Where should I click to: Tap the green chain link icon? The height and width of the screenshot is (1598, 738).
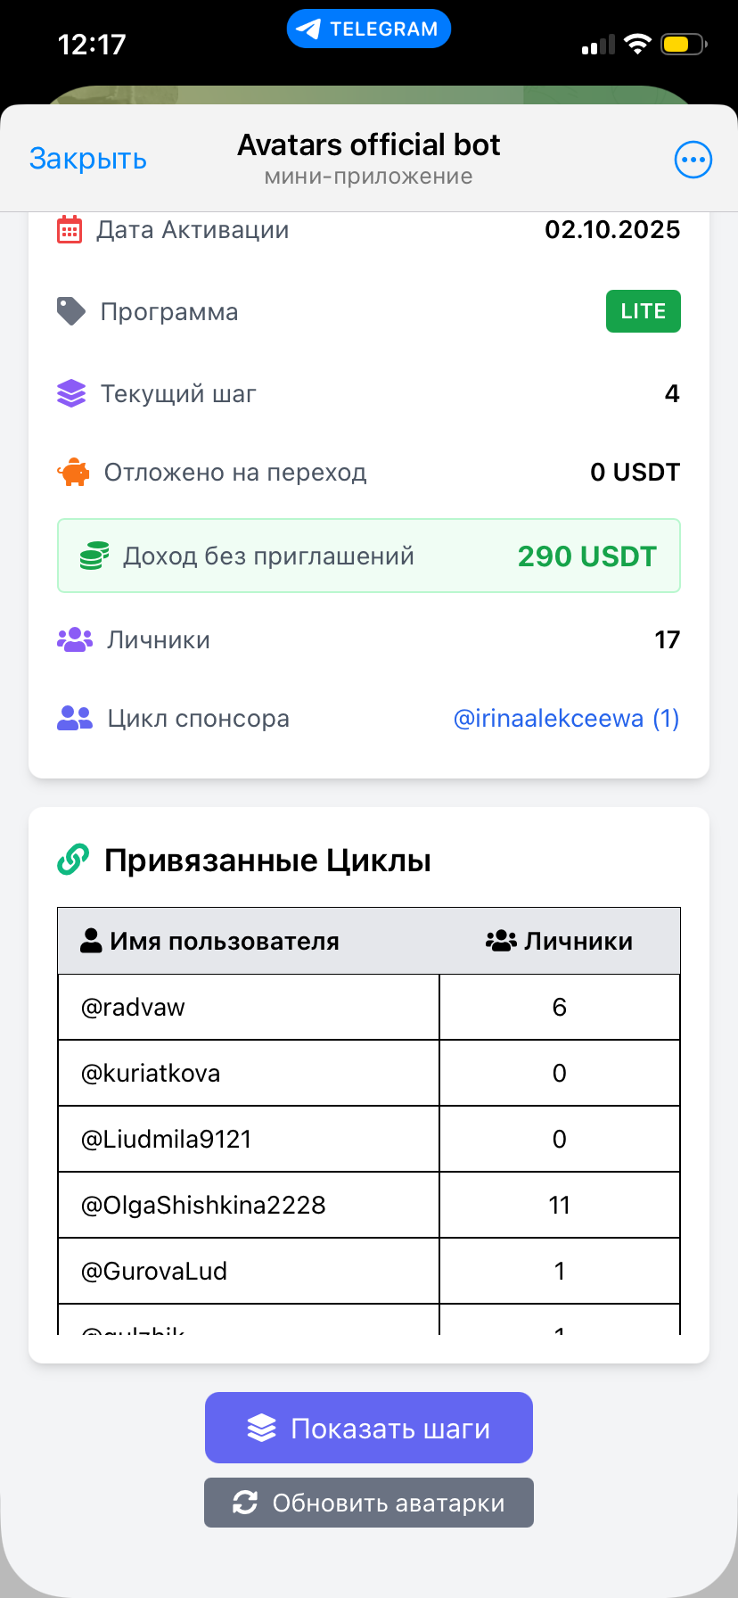click(73, 860)
